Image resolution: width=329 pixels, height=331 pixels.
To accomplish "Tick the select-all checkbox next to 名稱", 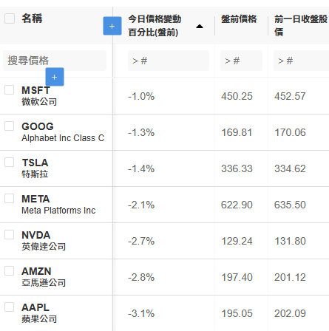I will pyautogui.click(x=10, y=18).
